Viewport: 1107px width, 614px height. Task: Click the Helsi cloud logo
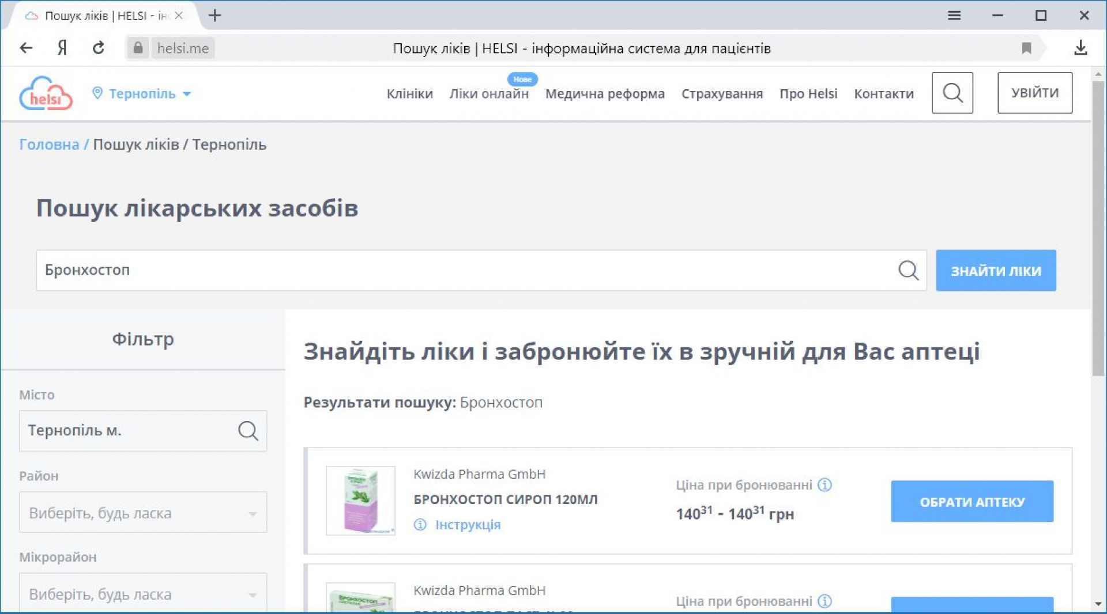click(x=46, y=93)
